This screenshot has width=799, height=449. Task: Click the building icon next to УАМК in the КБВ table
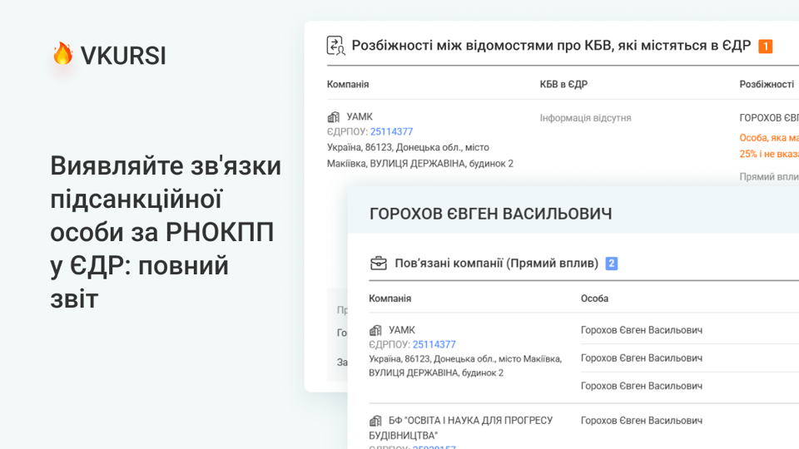tap(333, 117)
